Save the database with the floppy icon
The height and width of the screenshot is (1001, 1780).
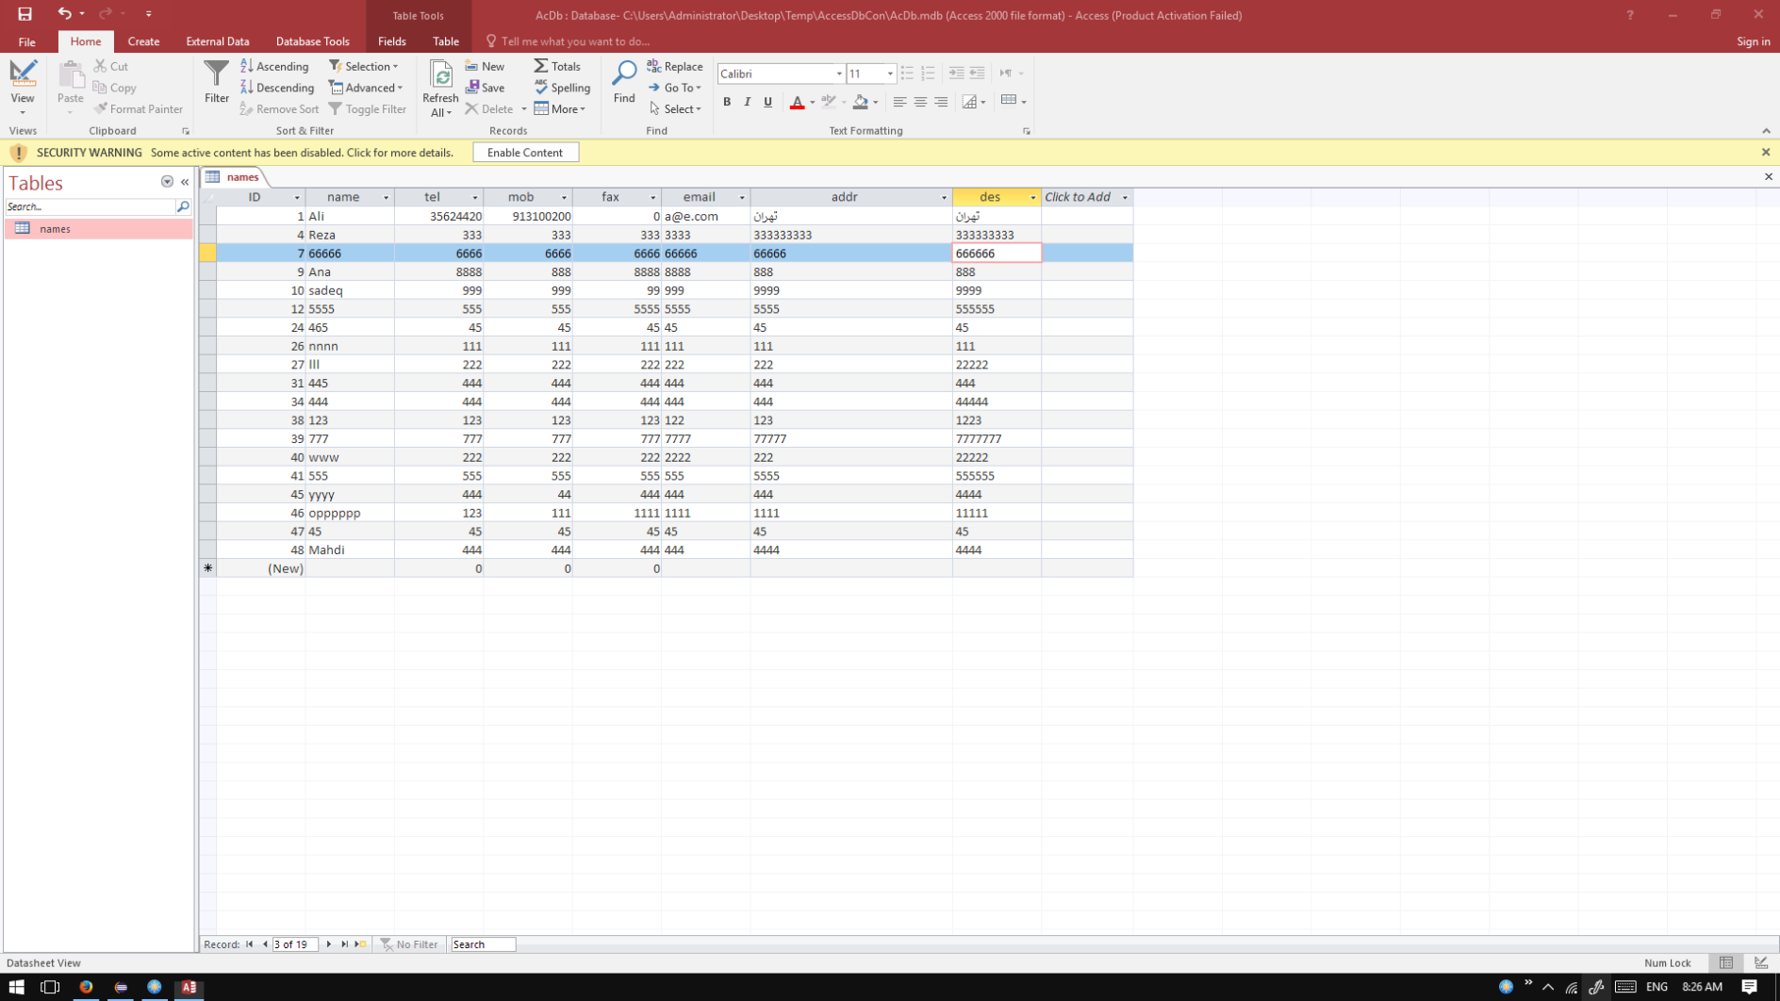pos(25,14)
